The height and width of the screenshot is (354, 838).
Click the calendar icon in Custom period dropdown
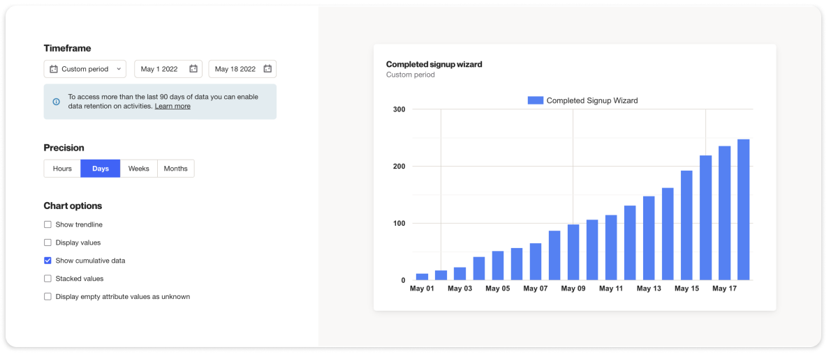pyautogui.click(x=53, y=69)
